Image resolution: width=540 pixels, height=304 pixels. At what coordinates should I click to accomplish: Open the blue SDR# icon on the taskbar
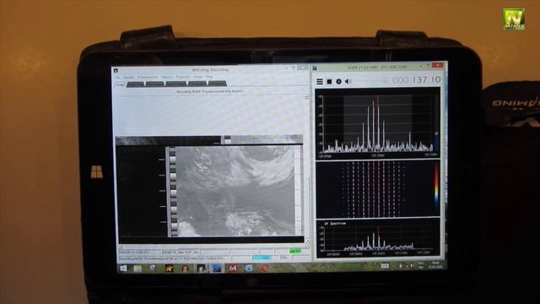point(217,269)
